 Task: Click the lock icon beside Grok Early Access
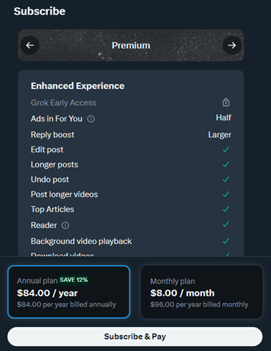tap(226, 103)
